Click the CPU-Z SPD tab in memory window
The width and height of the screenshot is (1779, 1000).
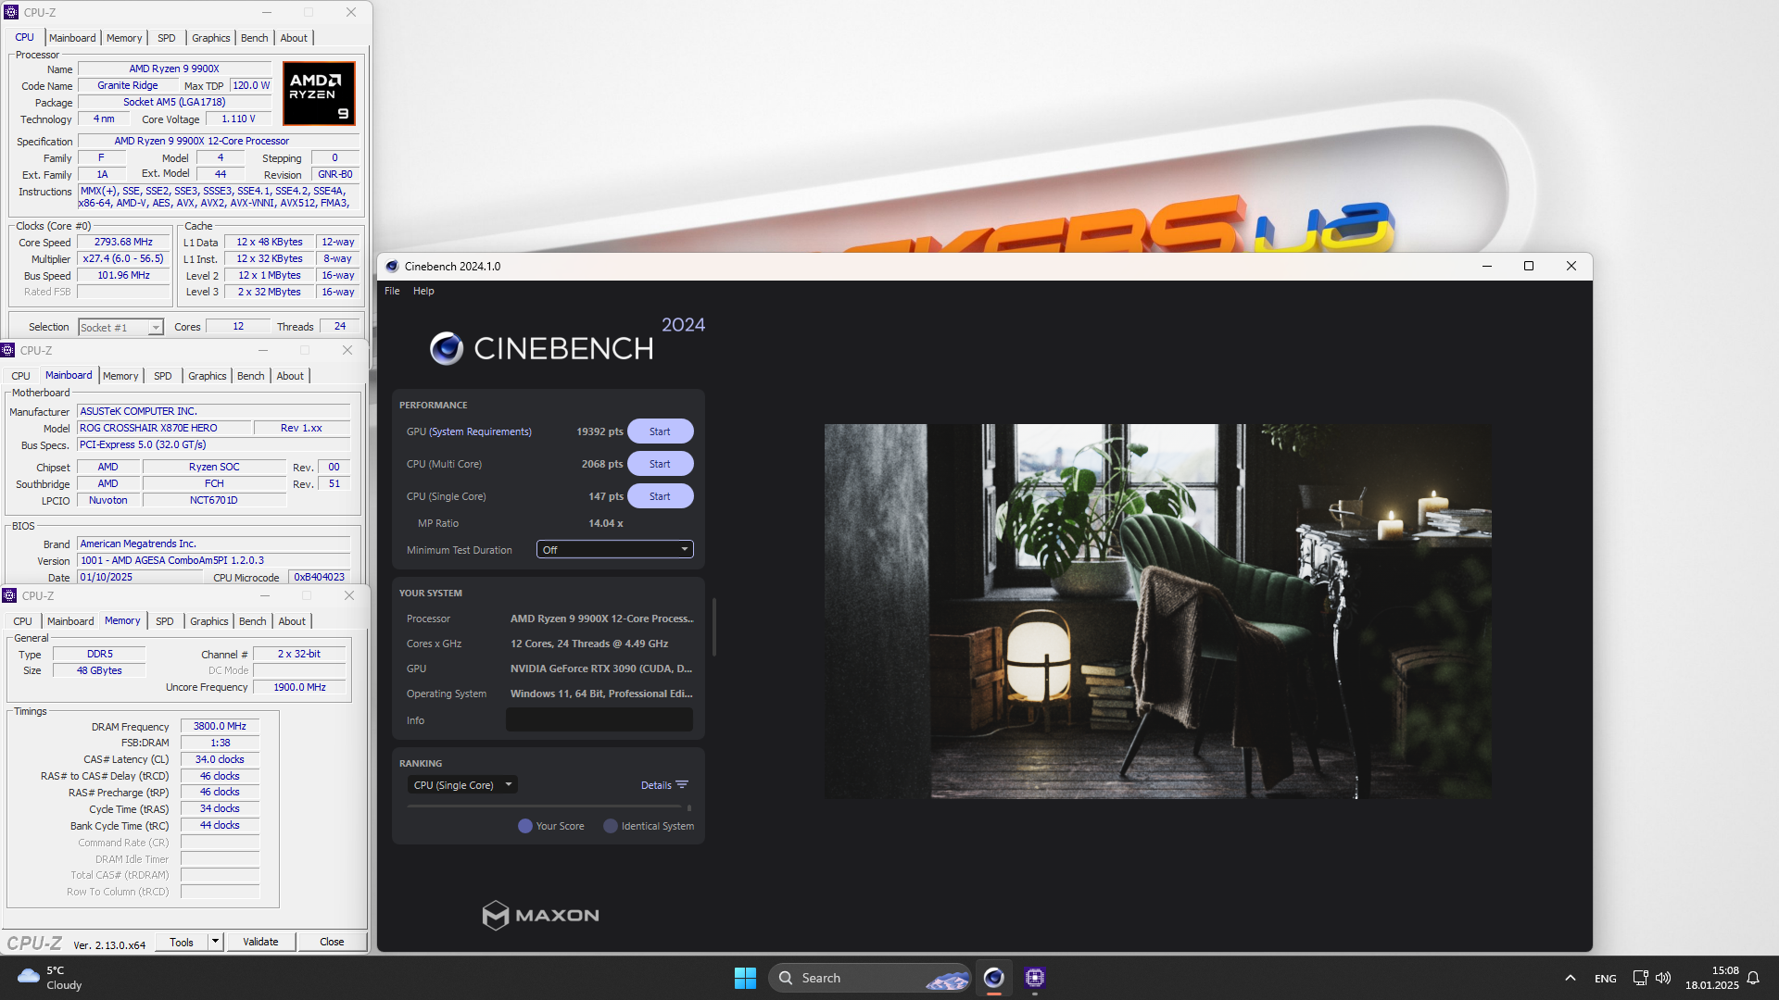click(x=164, y=620)
